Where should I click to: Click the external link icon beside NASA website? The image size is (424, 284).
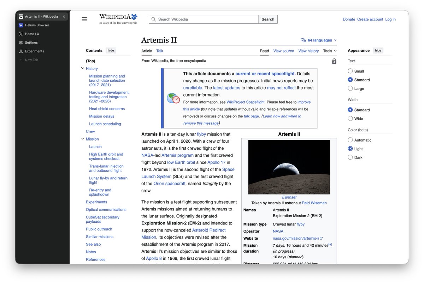tap(321, 239)
